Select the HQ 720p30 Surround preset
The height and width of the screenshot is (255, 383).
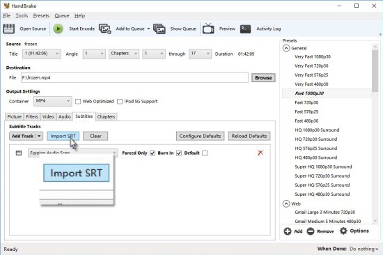316,139
